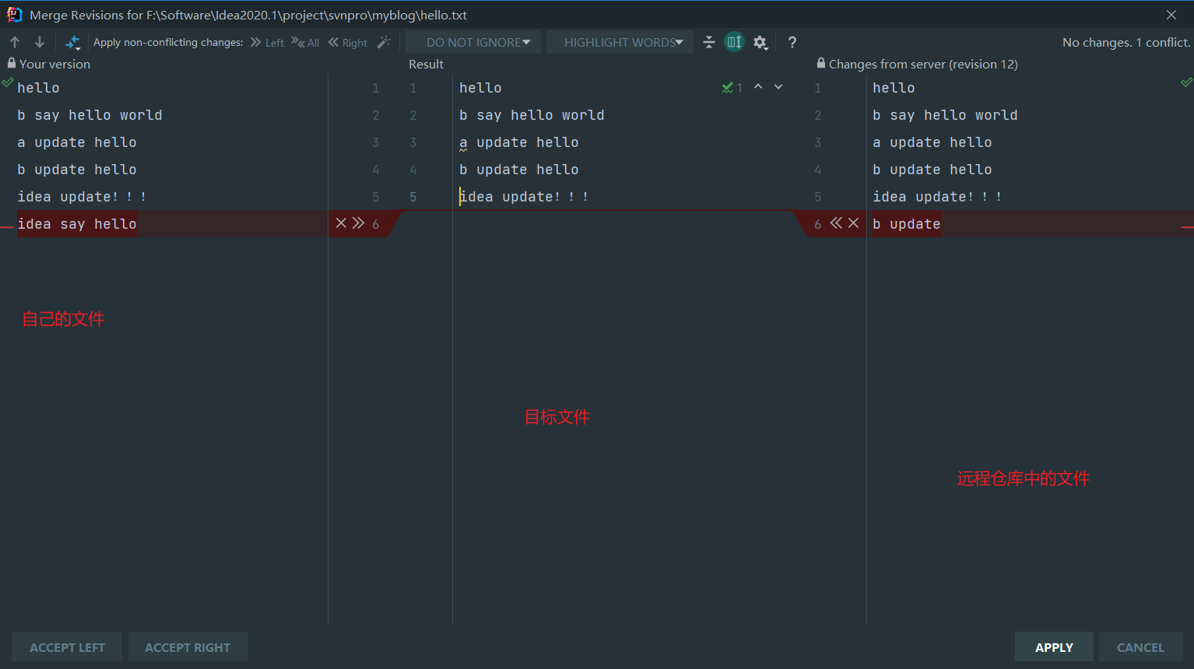Click red conflict marker on right scrollbar stripe
1194x669 pixels.
point(1188,227)
